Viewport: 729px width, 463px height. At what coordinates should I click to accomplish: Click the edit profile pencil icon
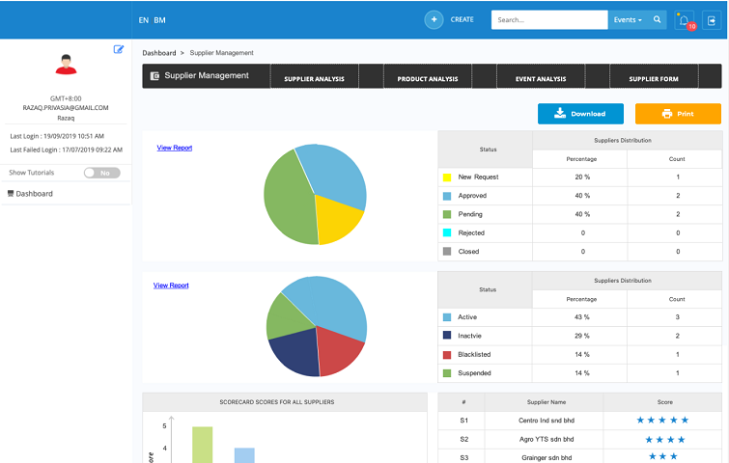coord(119,49)
